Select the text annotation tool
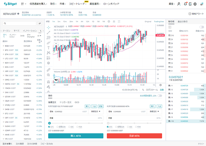This screenshot has width=206, height=146. (49, 48)
